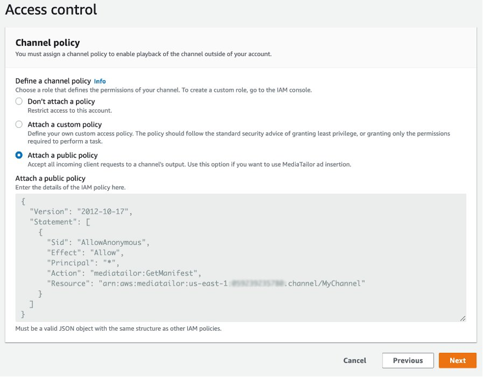This screenshot has height=377, width=483.
Task: Click the Previous button
Action: click(x=408, y=360)
